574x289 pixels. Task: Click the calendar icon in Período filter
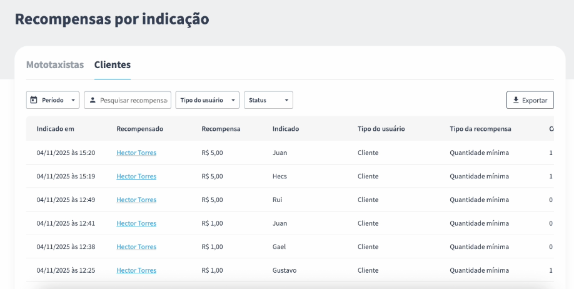[x=34, y=100]
